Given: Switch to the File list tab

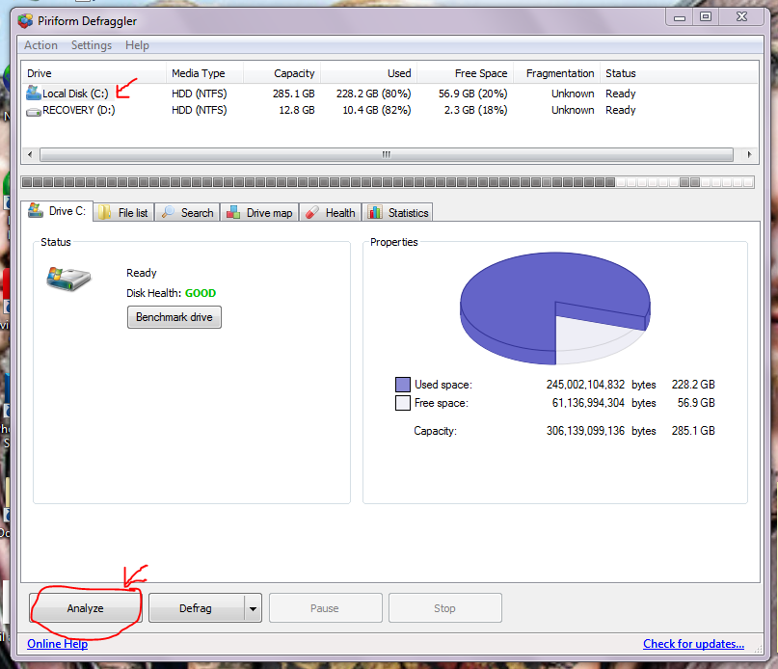Looking at the screenshot, I should [x=123, y=212].
